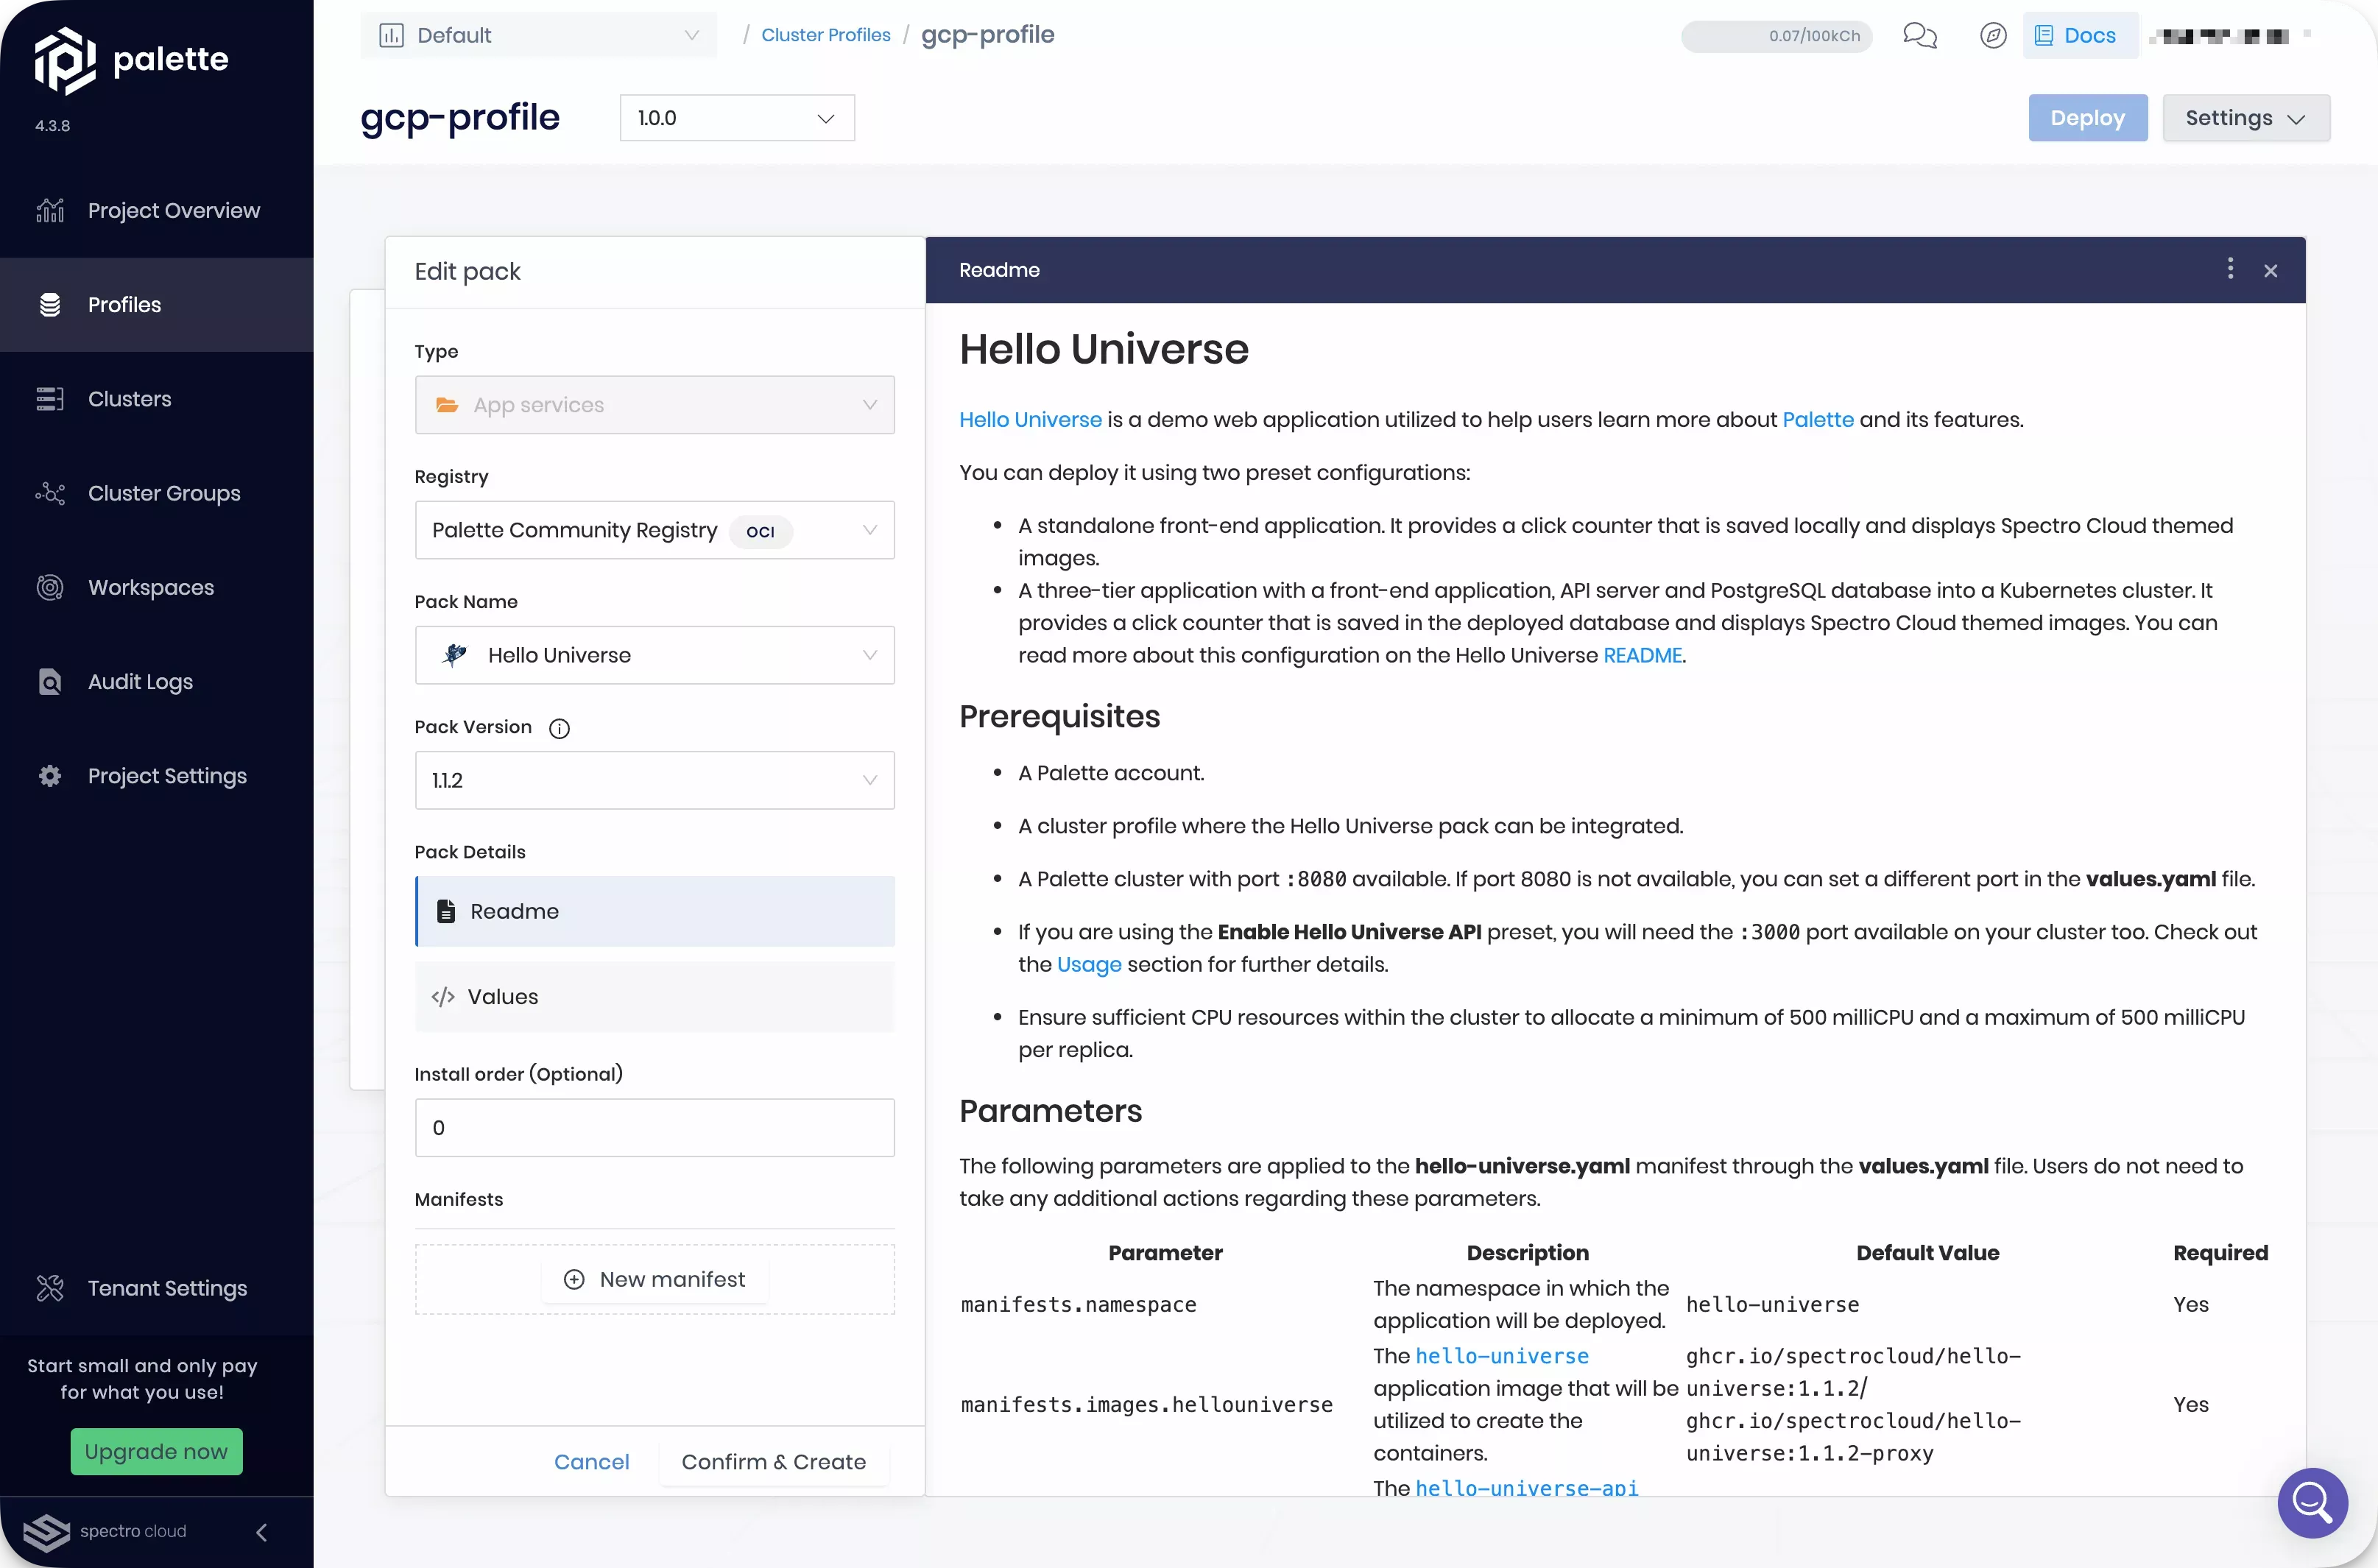Click the Project Overview chart icon
Viewport: 2378px width, 1568px height.
[x=49, y=210]
